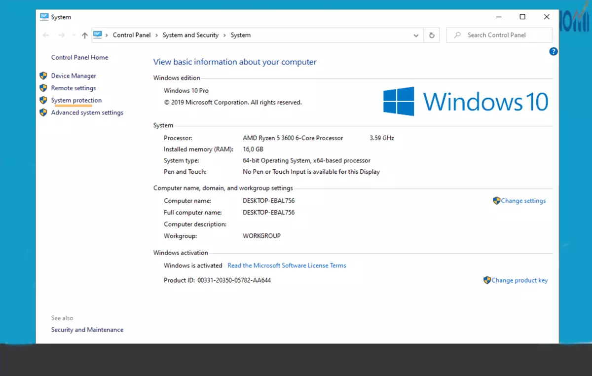This screenshot has height=376, width=592.
Task: Click the System window title bar icon
Action: (44, 17)
